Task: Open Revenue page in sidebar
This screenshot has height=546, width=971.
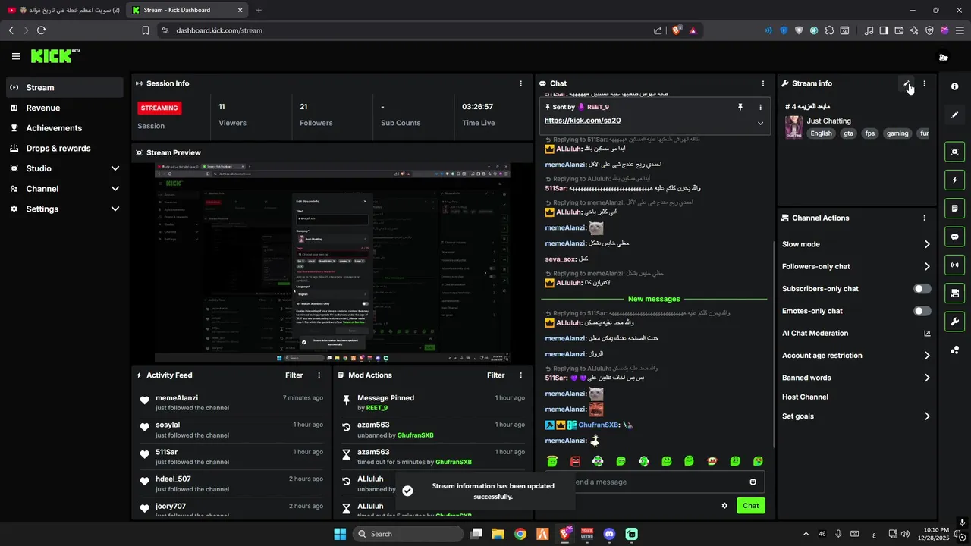Action: pos(64,108)
